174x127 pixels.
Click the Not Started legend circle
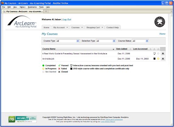point(43,72)
